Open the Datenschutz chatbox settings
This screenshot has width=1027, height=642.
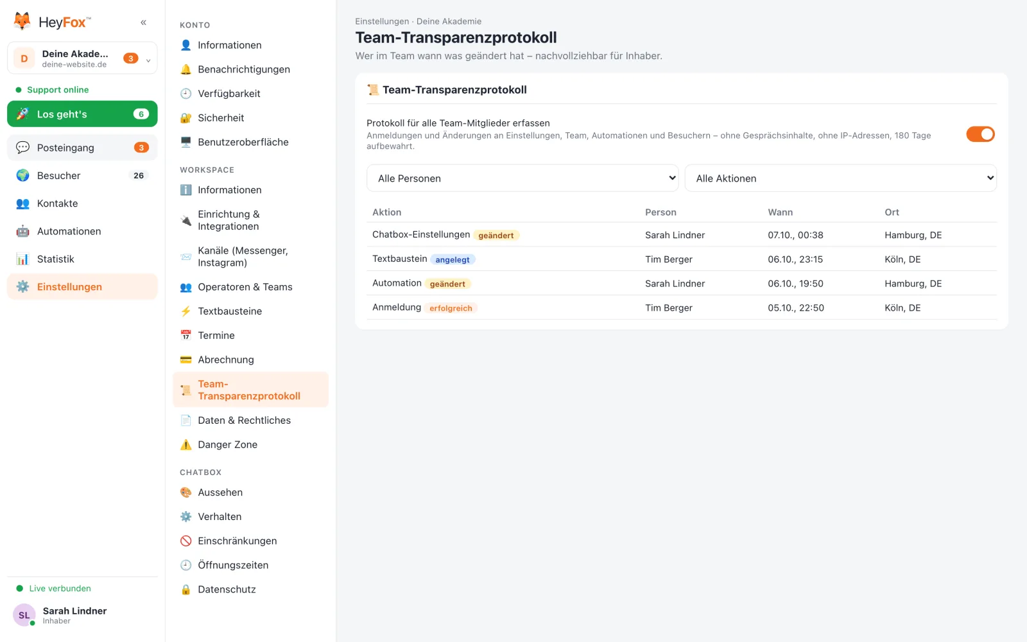click(x=251, y=589)
